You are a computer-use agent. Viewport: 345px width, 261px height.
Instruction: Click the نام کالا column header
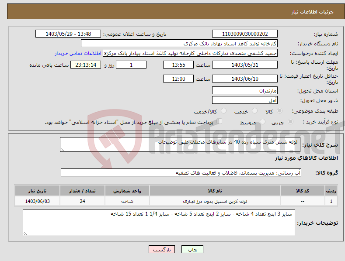215,191
